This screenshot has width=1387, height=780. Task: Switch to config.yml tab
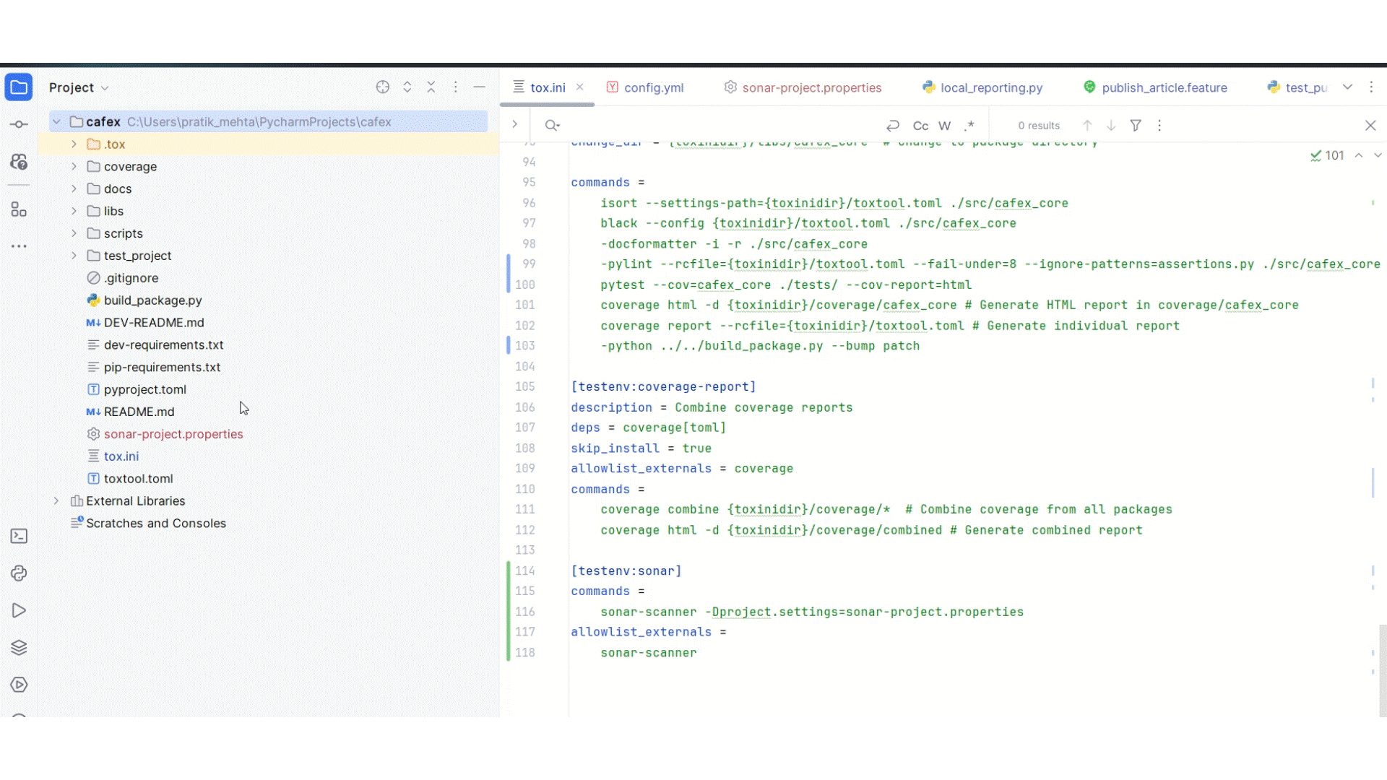click(x=653, y=87)
